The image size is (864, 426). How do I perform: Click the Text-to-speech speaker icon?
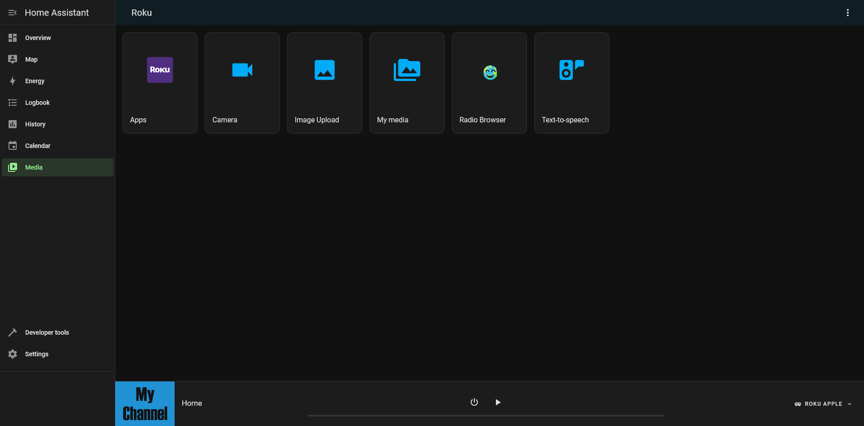[571, 70]
